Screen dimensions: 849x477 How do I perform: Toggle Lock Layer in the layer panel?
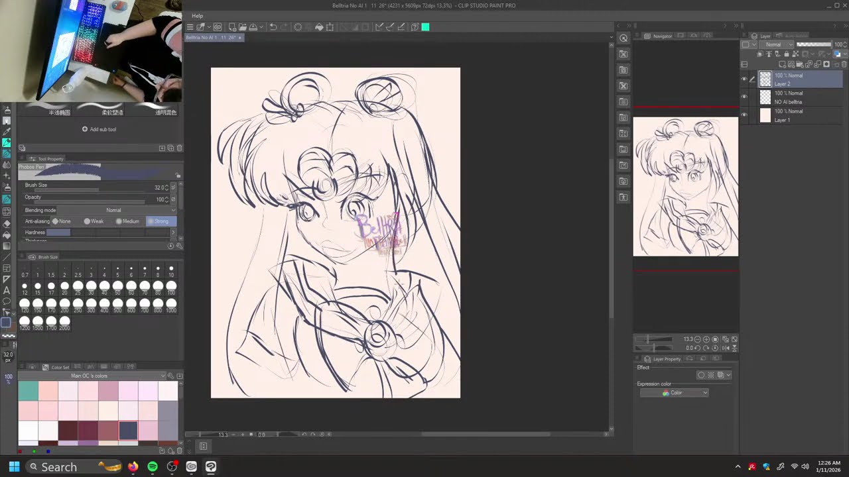tap(787, 54)
